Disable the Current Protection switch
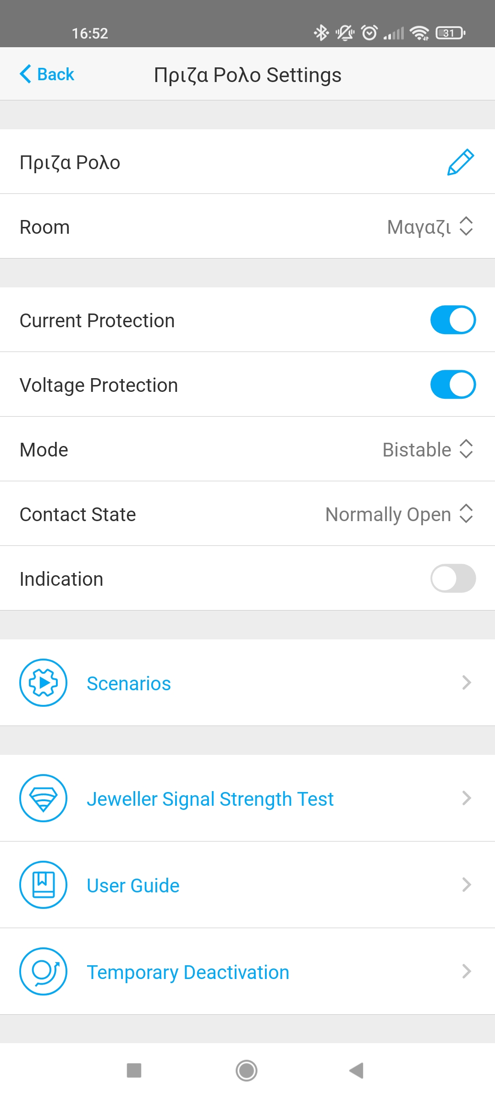495x1100 pixels. click(x=453, y=320)
